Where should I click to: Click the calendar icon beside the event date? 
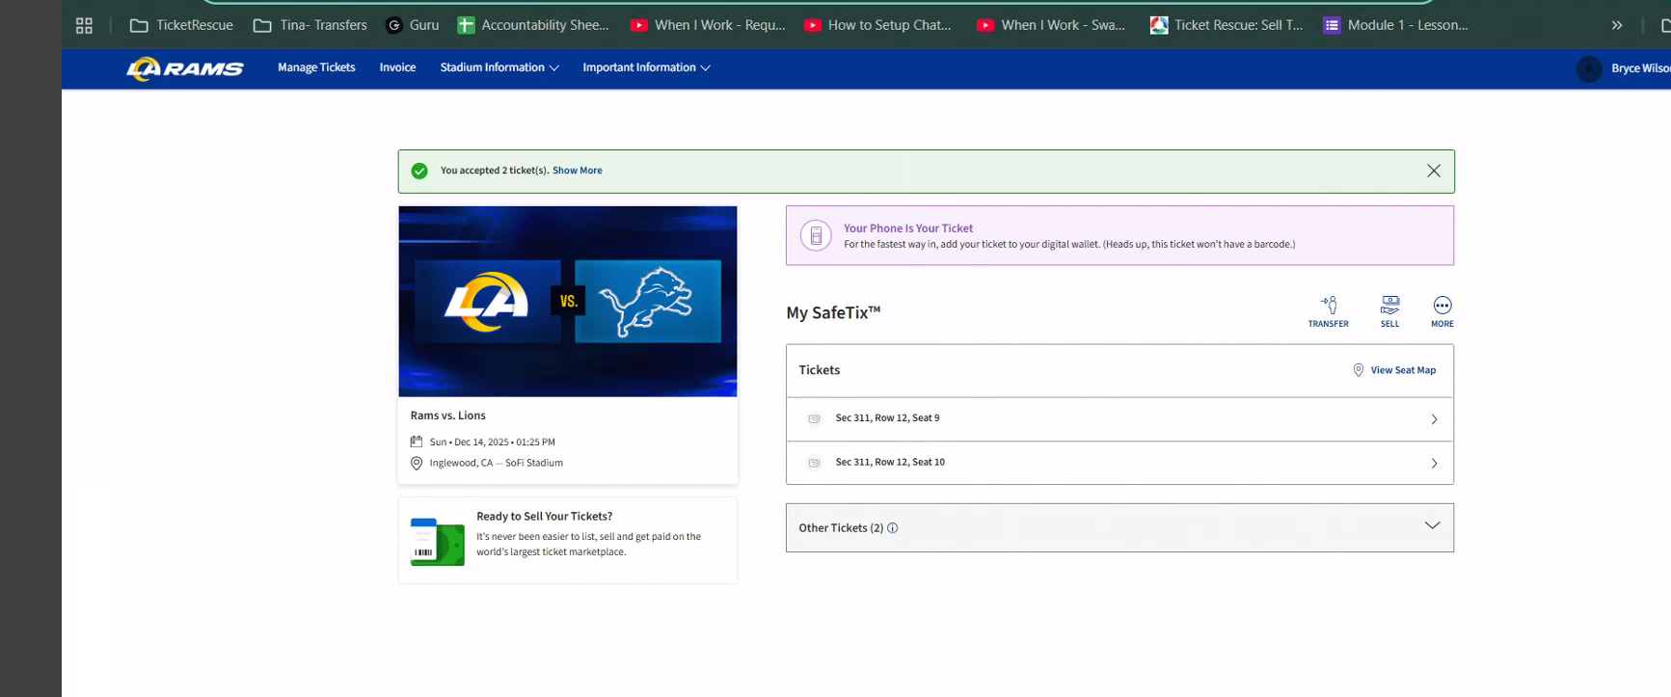(x=417, y=442)
